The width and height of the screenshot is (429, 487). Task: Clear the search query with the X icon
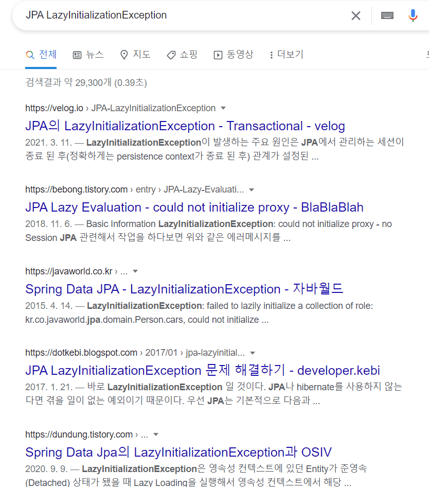point(356,15)
